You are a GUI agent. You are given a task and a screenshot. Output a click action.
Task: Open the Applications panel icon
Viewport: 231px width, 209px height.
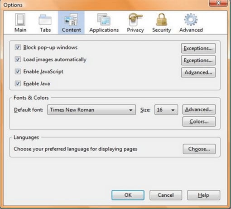pos(104,20)
